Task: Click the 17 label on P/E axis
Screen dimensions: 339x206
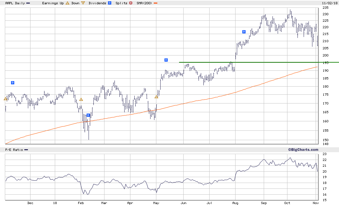Action: coord(324,189)
